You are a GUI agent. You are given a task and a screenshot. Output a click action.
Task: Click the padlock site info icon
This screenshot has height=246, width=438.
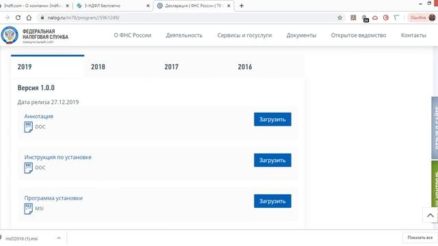(x=42, y=18)
